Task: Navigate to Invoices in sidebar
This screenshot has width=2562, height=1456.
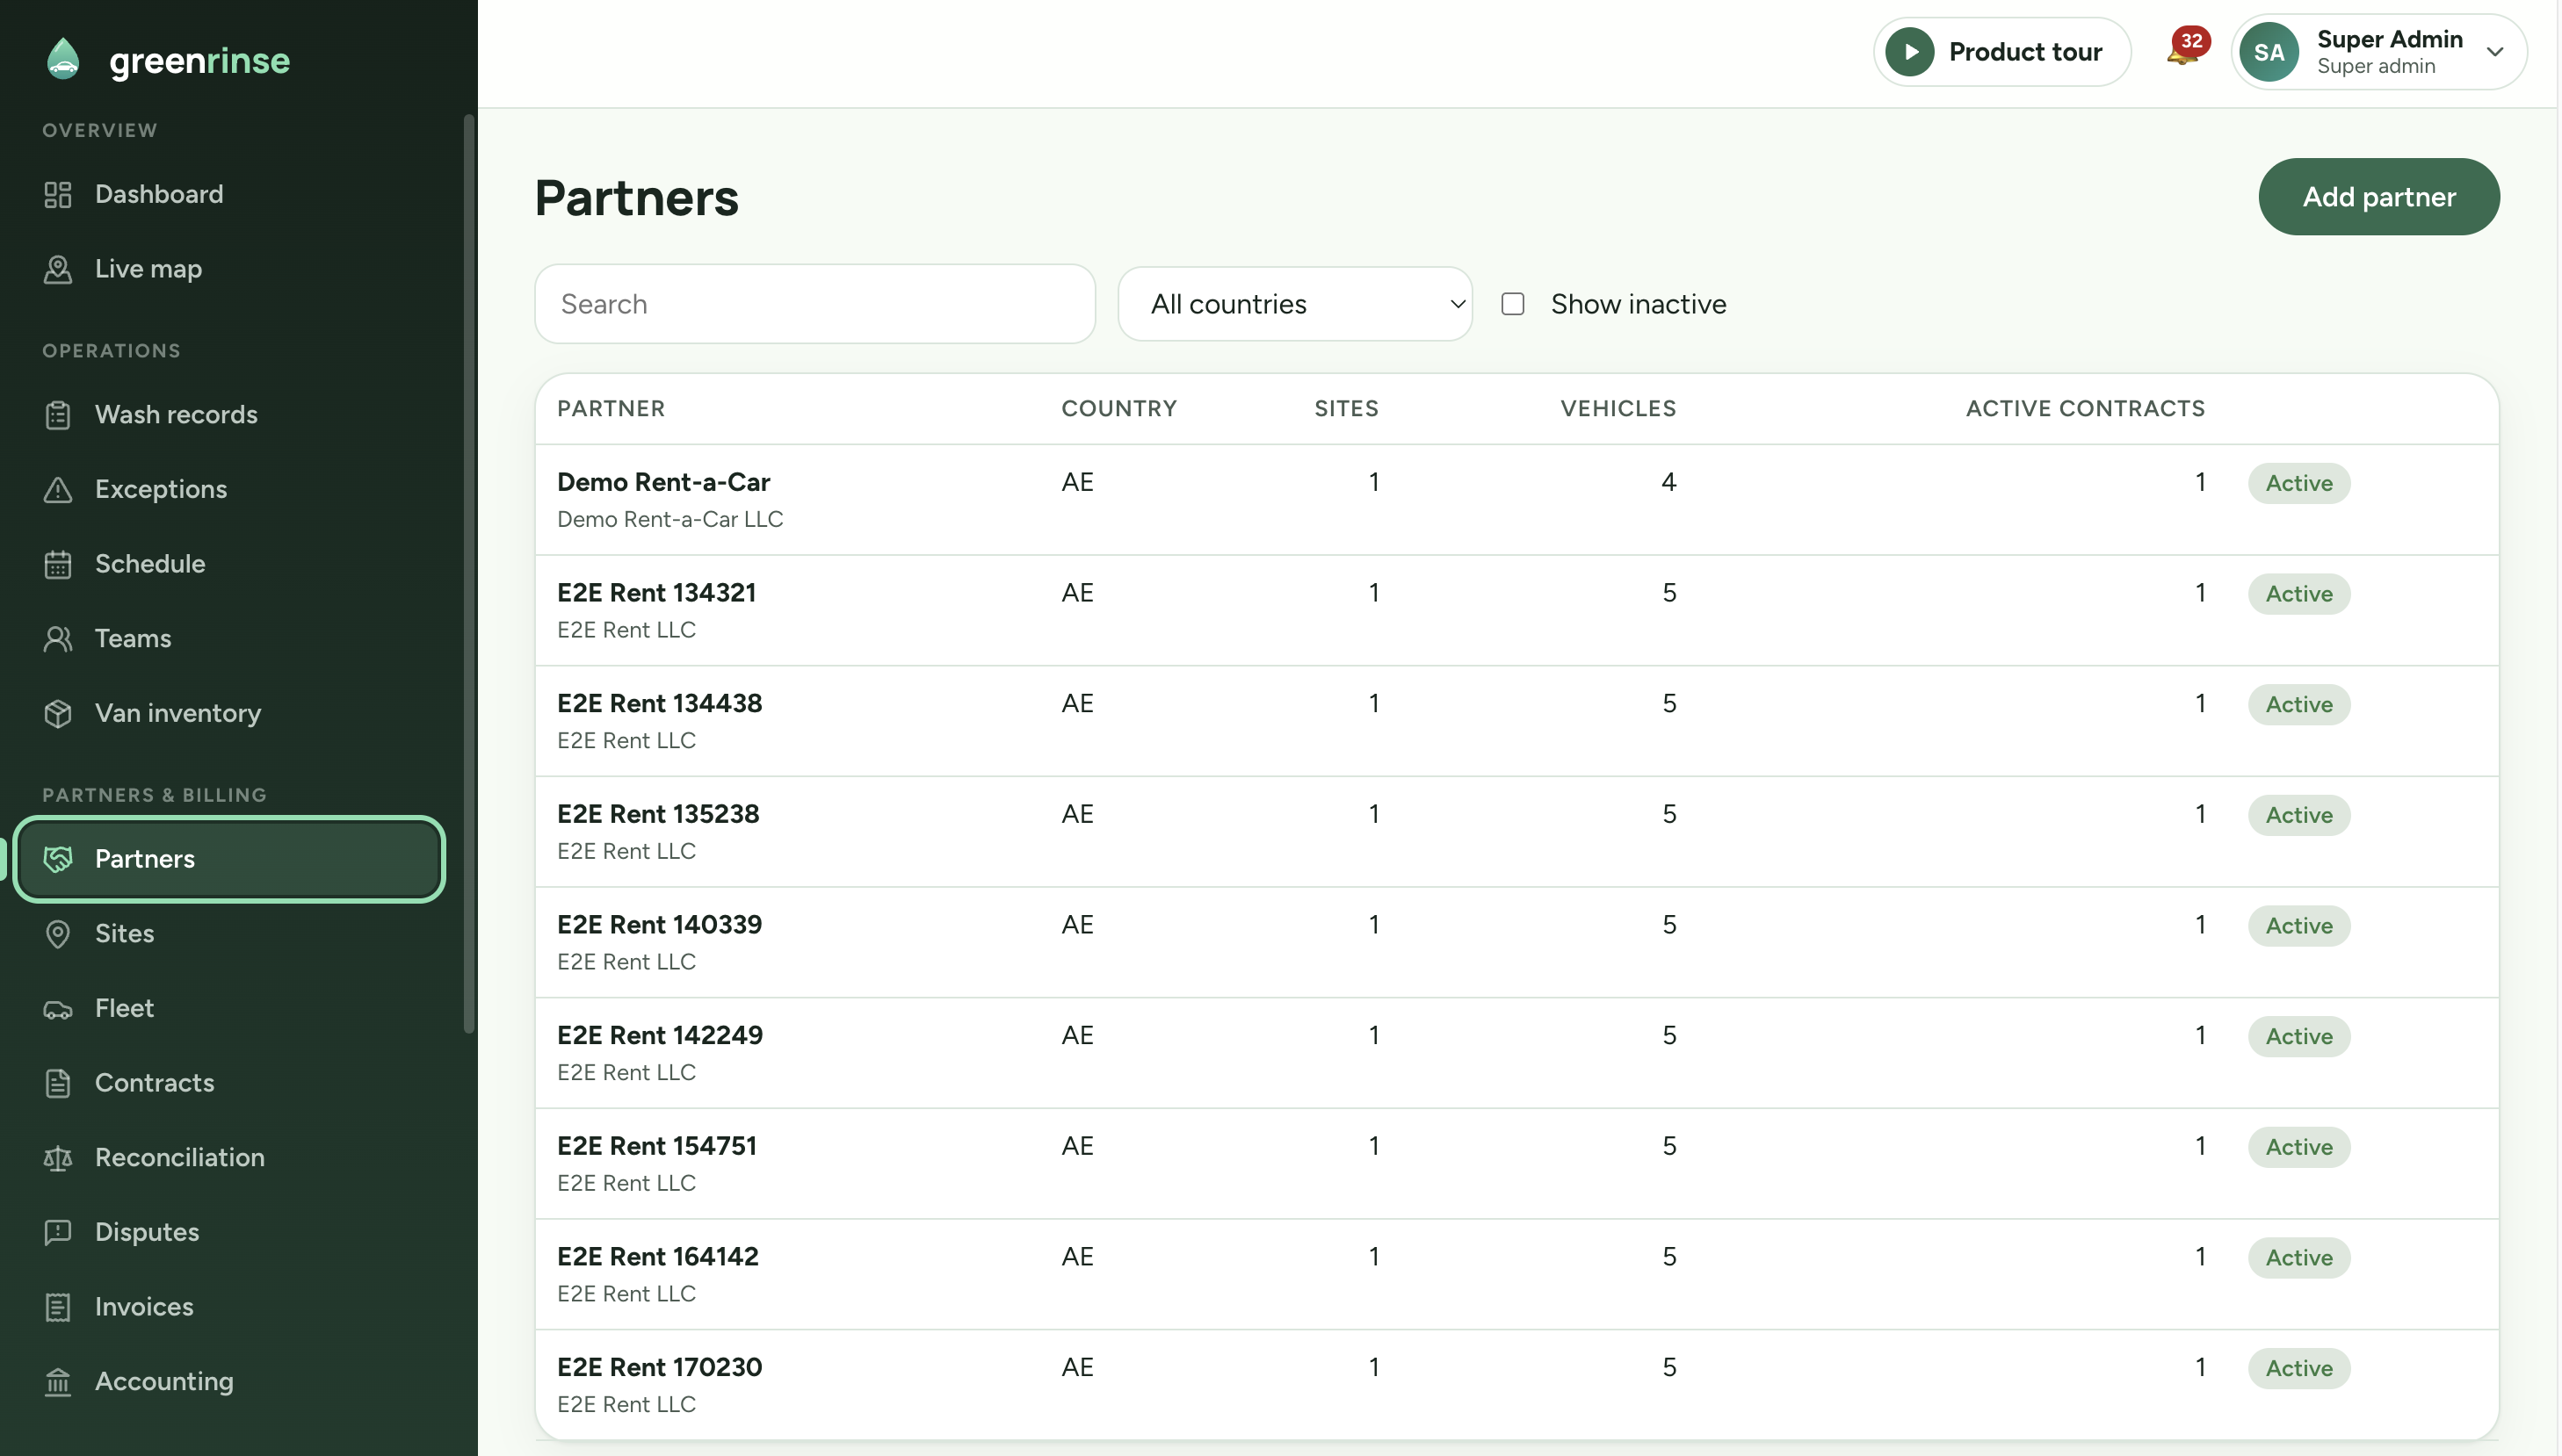Action: (x=229, y=1306)
